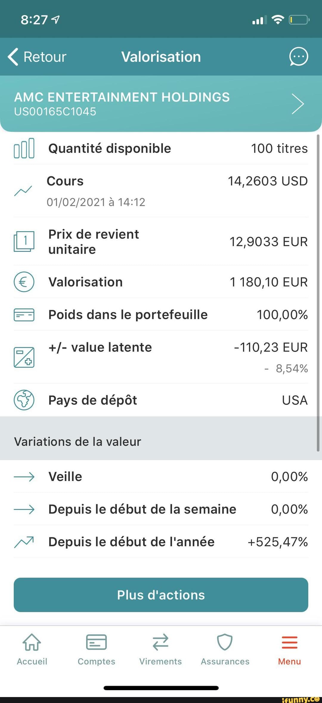Tap the Retour back arrow
Image resolution: width=322 pixels, height=703 pixels.
coord(13,57)
